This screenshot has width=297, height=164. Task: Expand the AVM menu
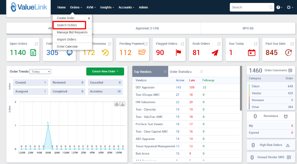[x=91, y=7]
